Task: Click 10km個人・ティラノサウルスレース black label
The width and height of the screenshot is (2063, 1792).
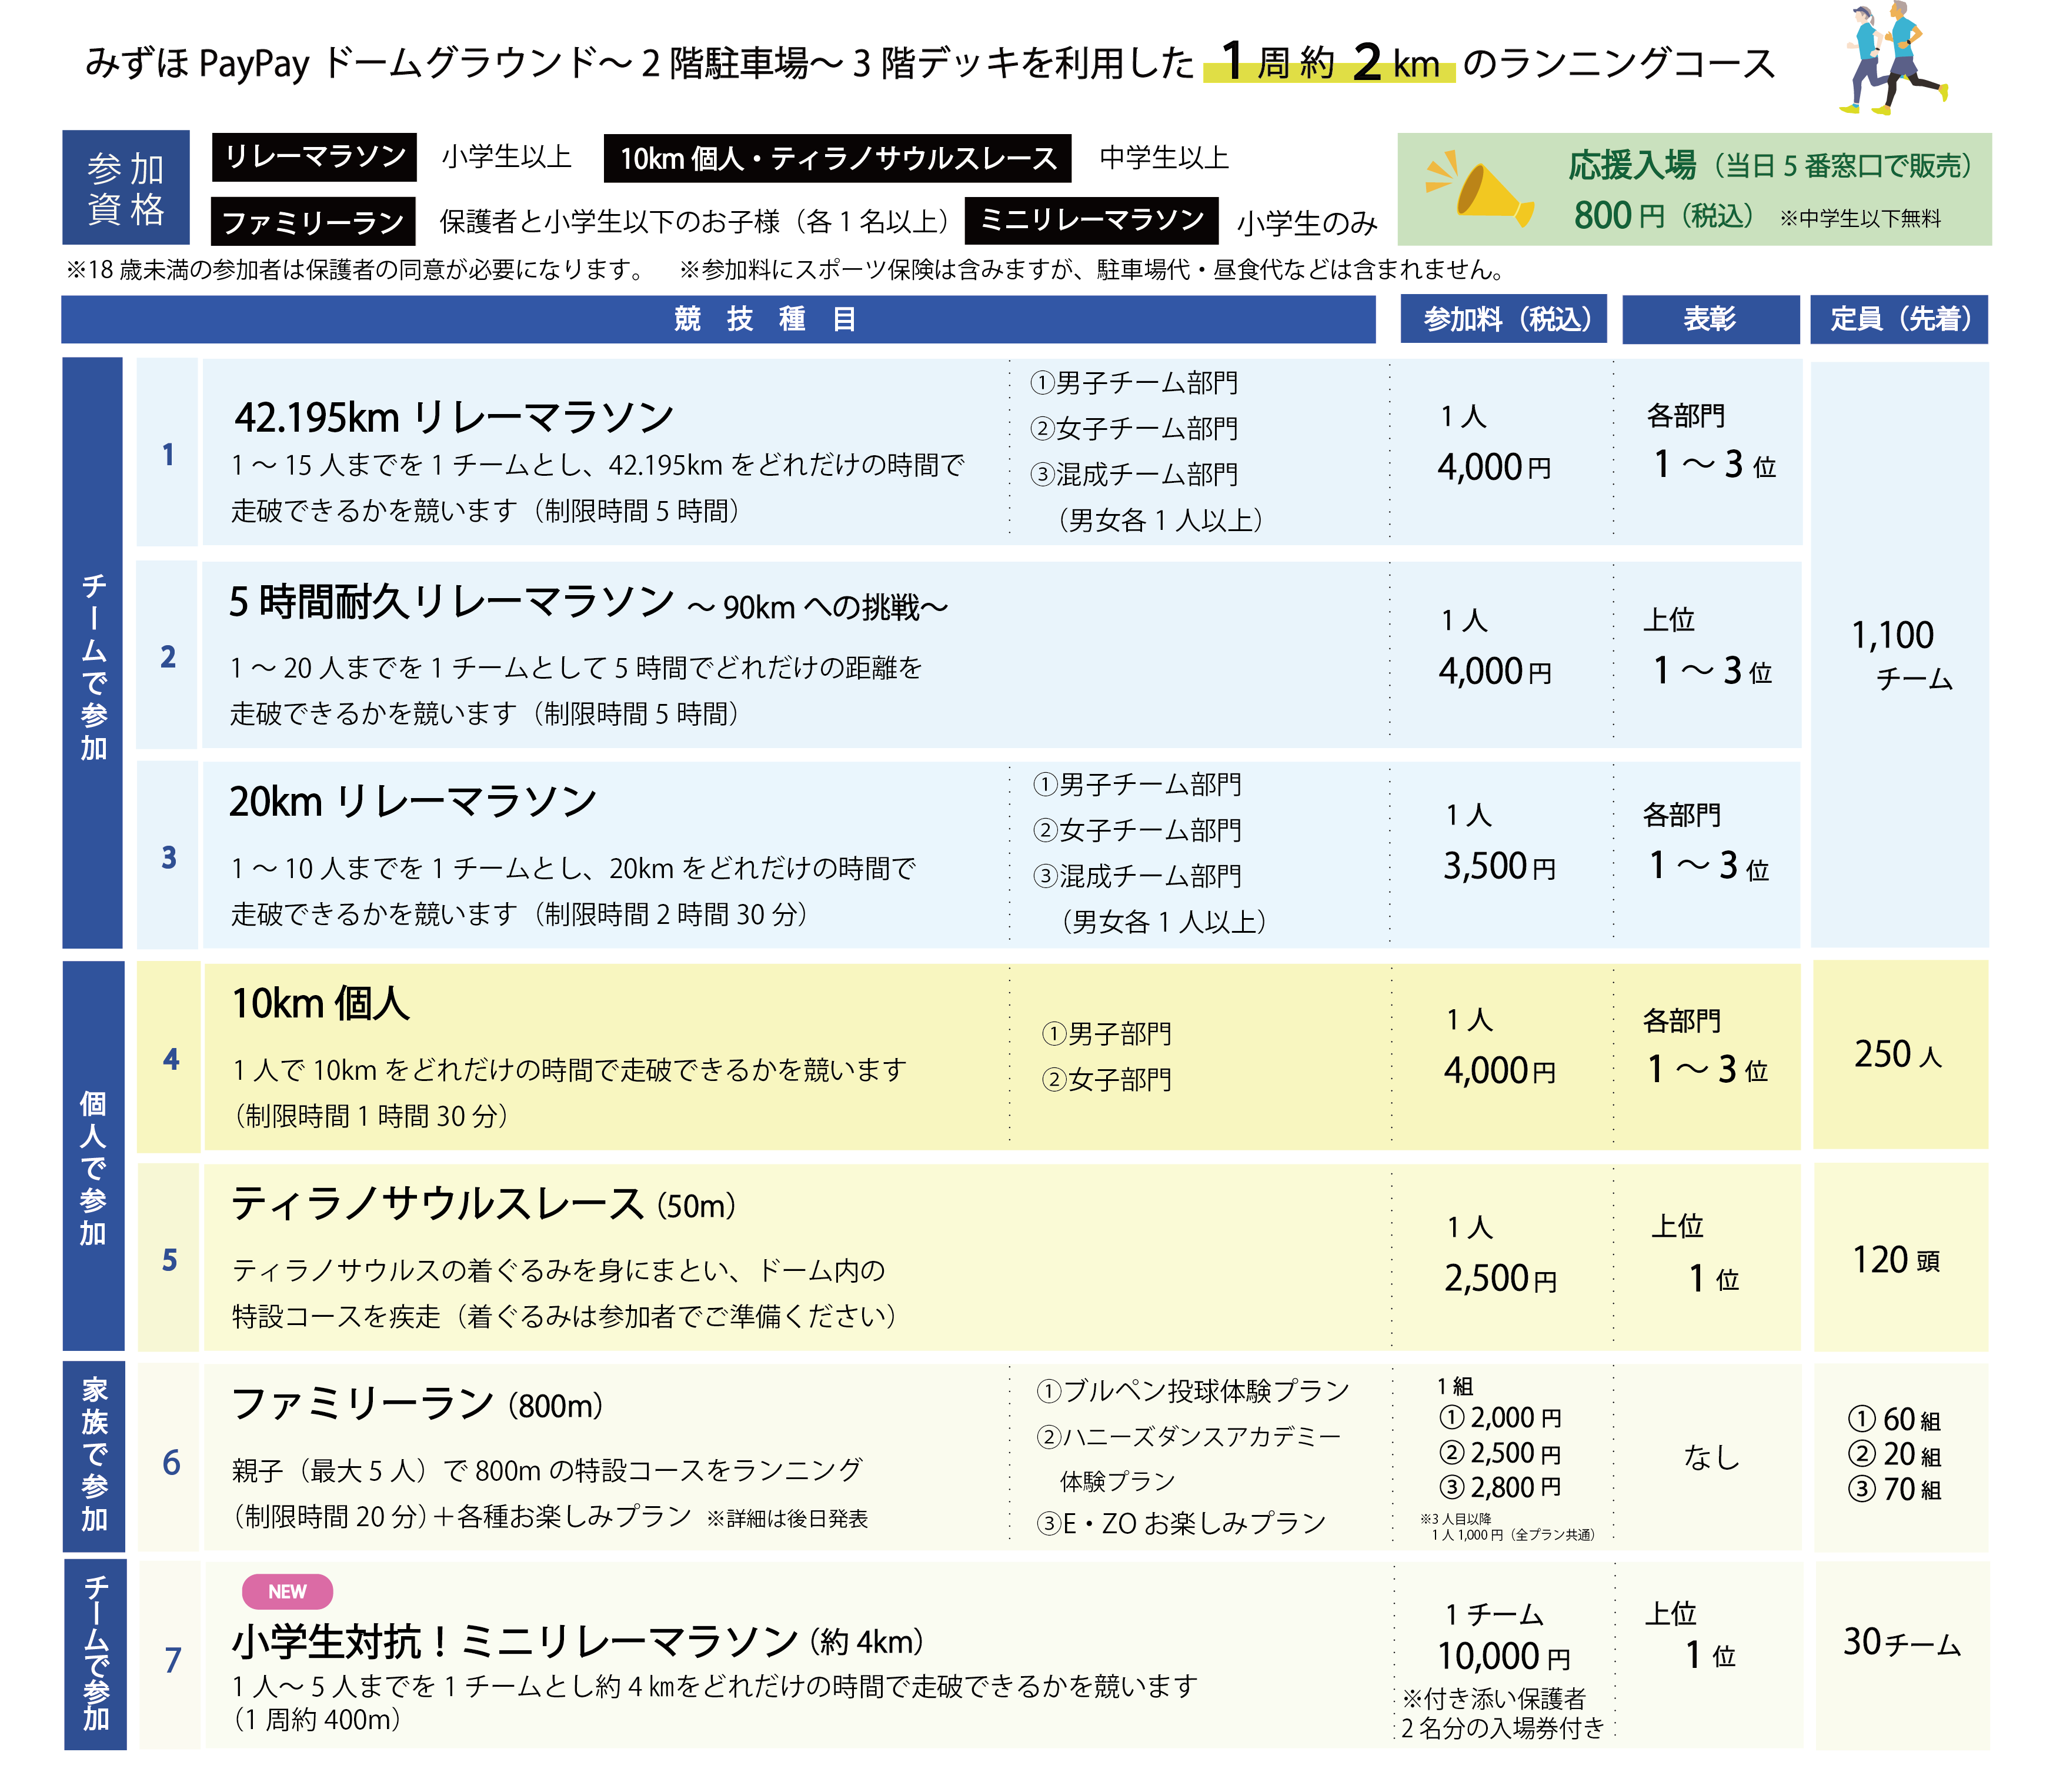Action: point(837,158)
